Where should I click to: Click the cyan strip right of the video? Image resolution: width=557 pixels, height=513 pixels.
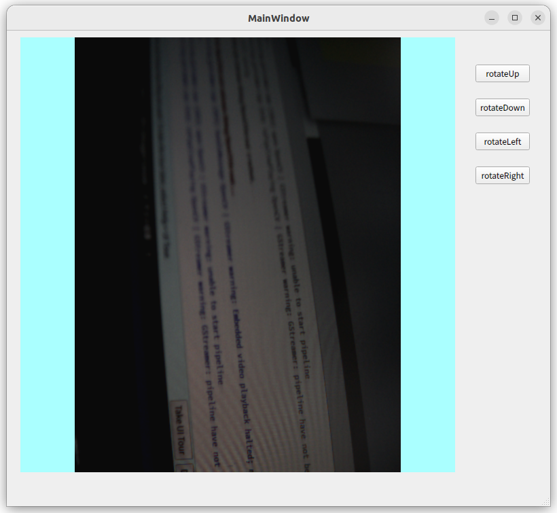[x=428, y=255]
